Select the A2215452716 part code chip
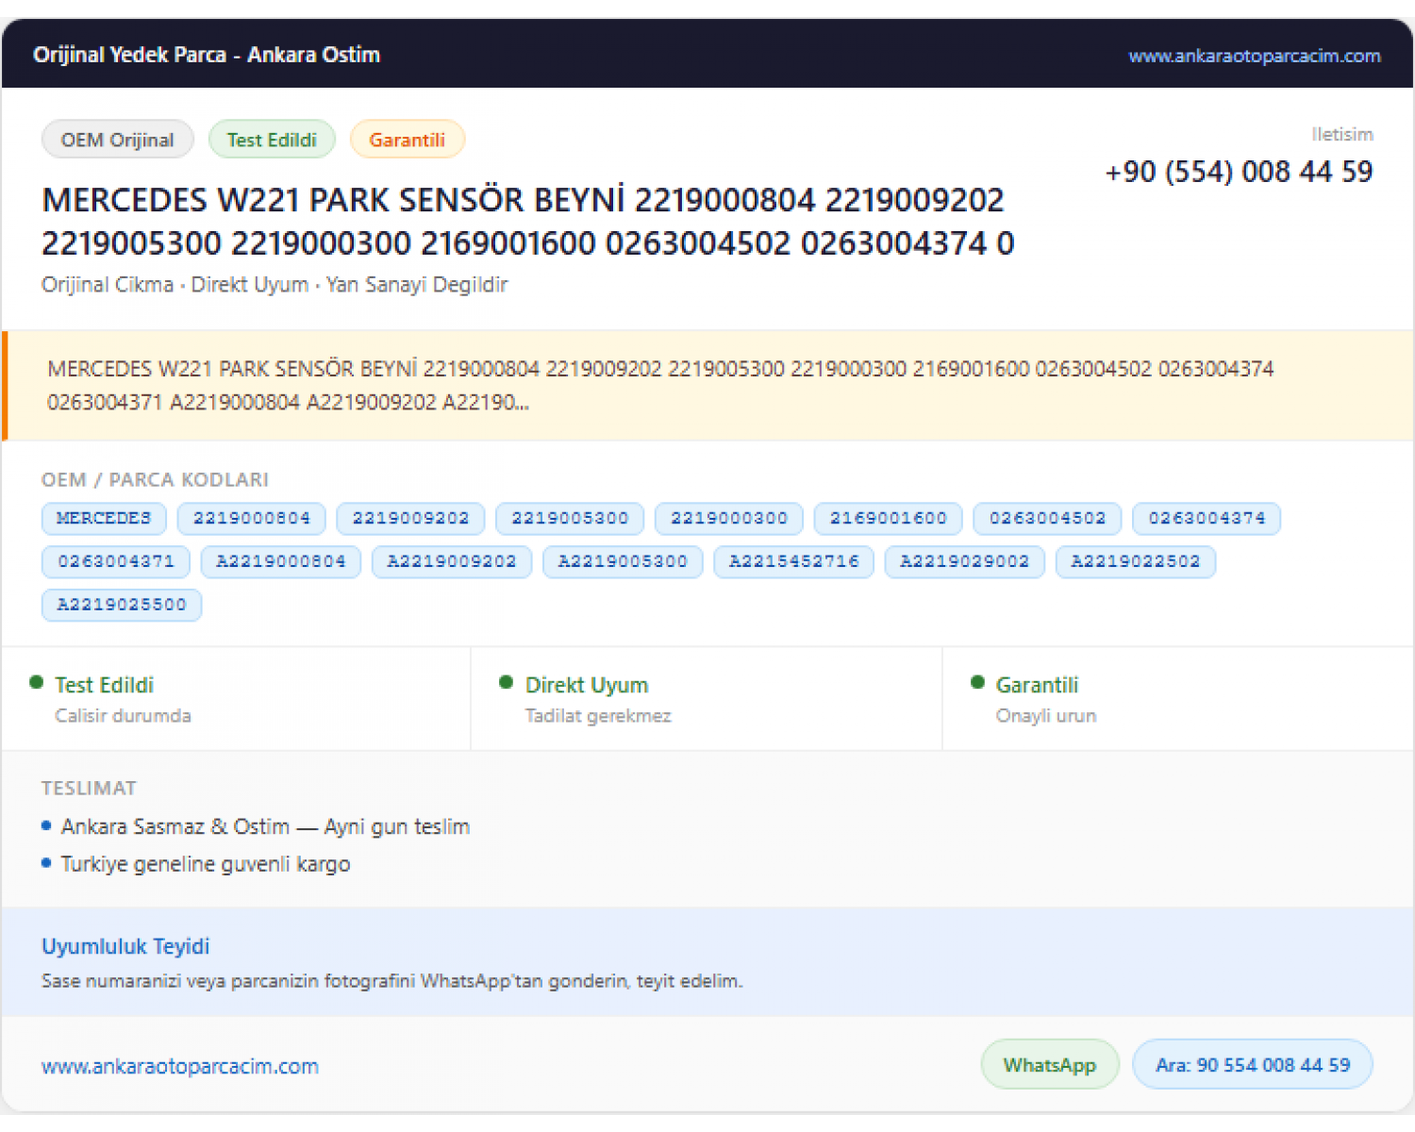The image size is (1415, 1132). tap(794, 561)
